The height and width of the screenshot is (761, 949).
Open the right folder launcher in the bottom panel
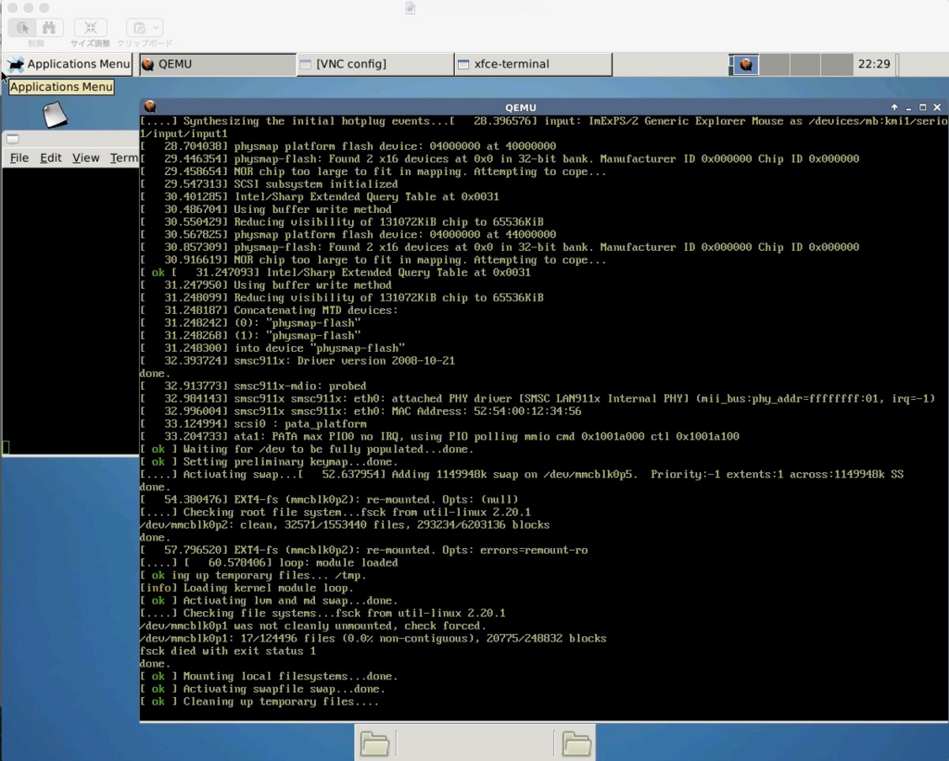tap(576, 744)
